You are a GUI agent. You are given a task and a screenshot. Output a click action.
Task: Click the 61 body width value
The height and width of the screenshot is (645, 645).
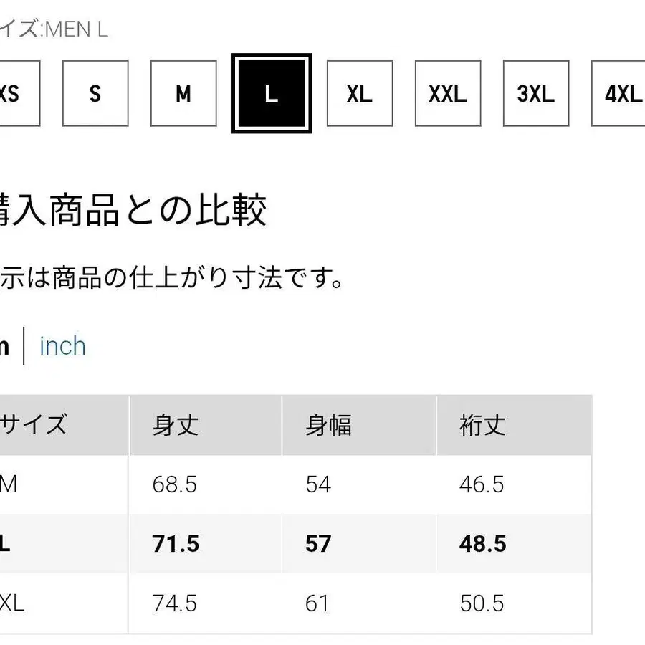[x=317, y=603]
